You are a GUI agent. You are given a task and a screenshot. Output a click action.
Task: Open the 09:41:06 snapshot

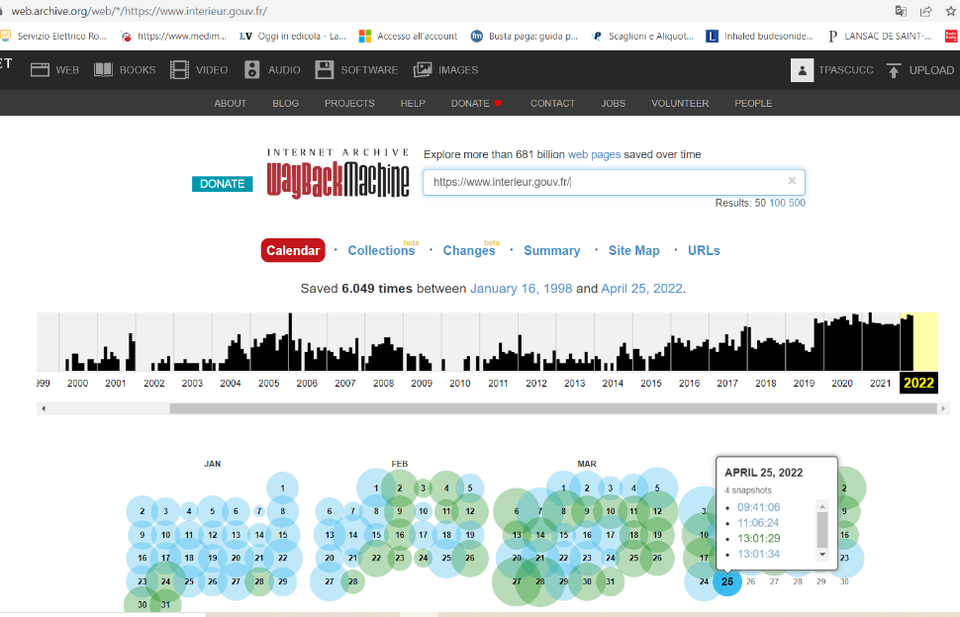coord(758,507)
